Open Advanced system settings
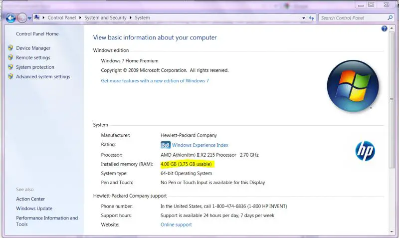Screen dimensions: 399x238 [x=43, y=77]
